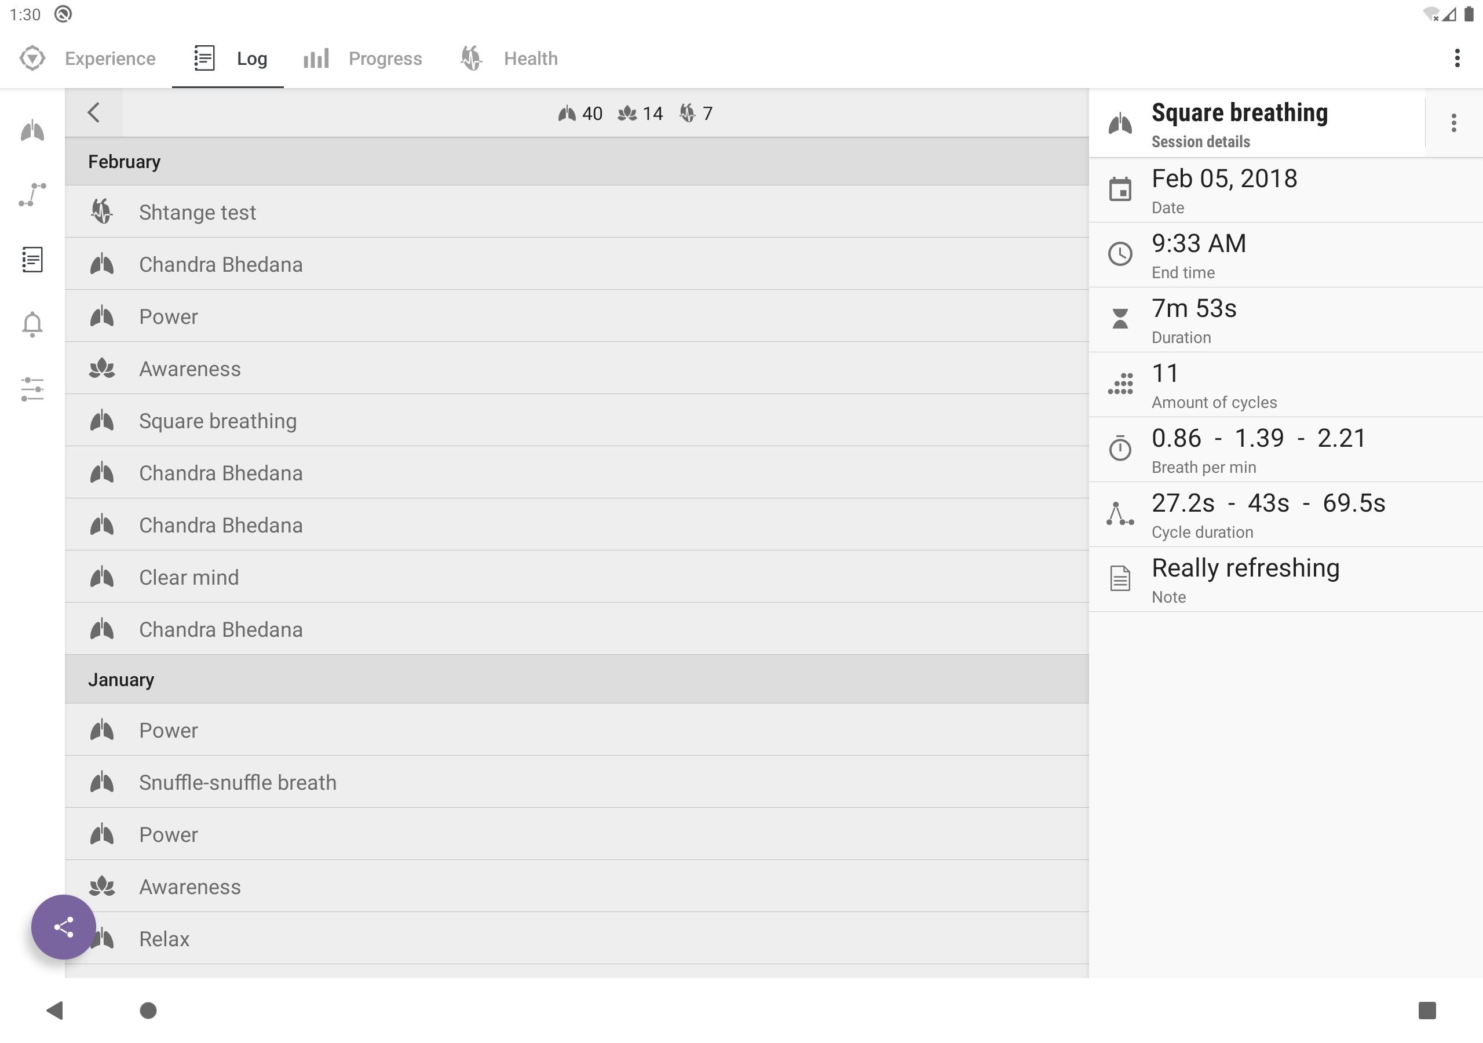Image resolution: width=1483 pixels, height=1043 pixels.
Task: Select the lungs breathing sidebar icon
Action: (32, 130)
